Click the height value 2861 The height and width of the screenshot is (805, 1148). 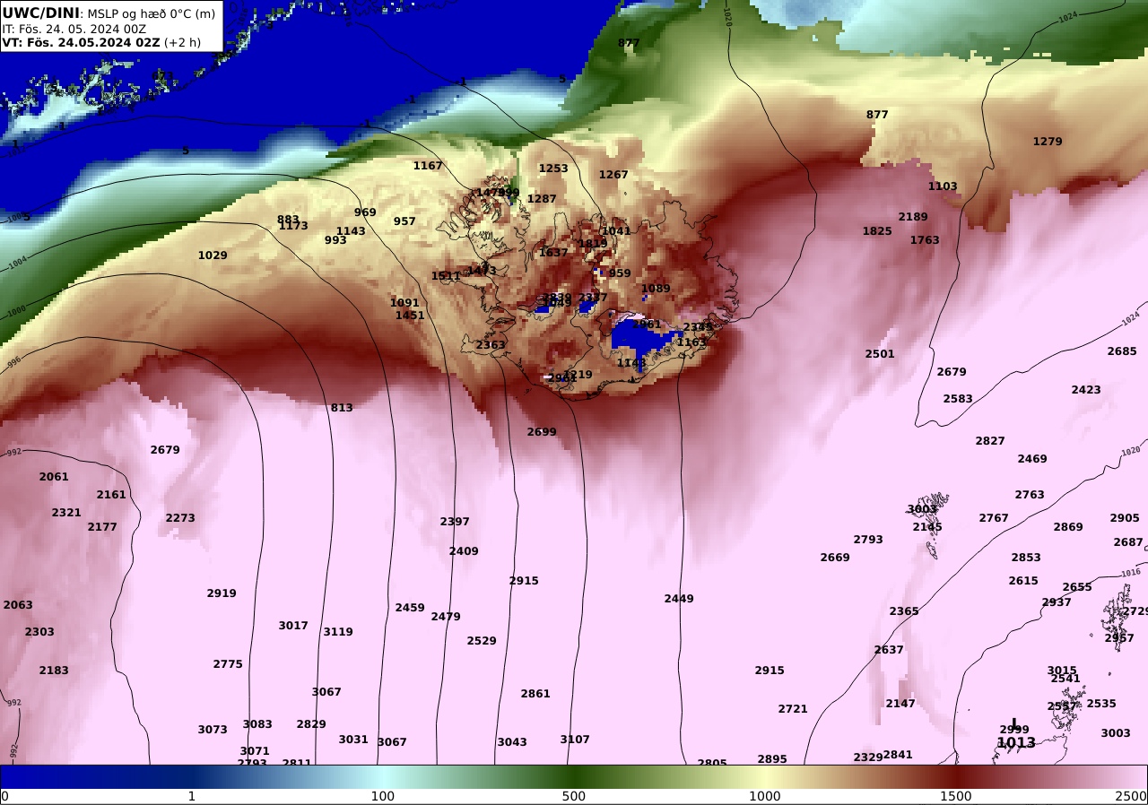click(x=535, y=694)
